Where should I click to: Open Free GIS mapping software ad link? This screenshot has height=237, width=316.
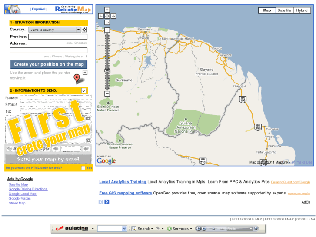pyautogui.click(x=125, y=193)
